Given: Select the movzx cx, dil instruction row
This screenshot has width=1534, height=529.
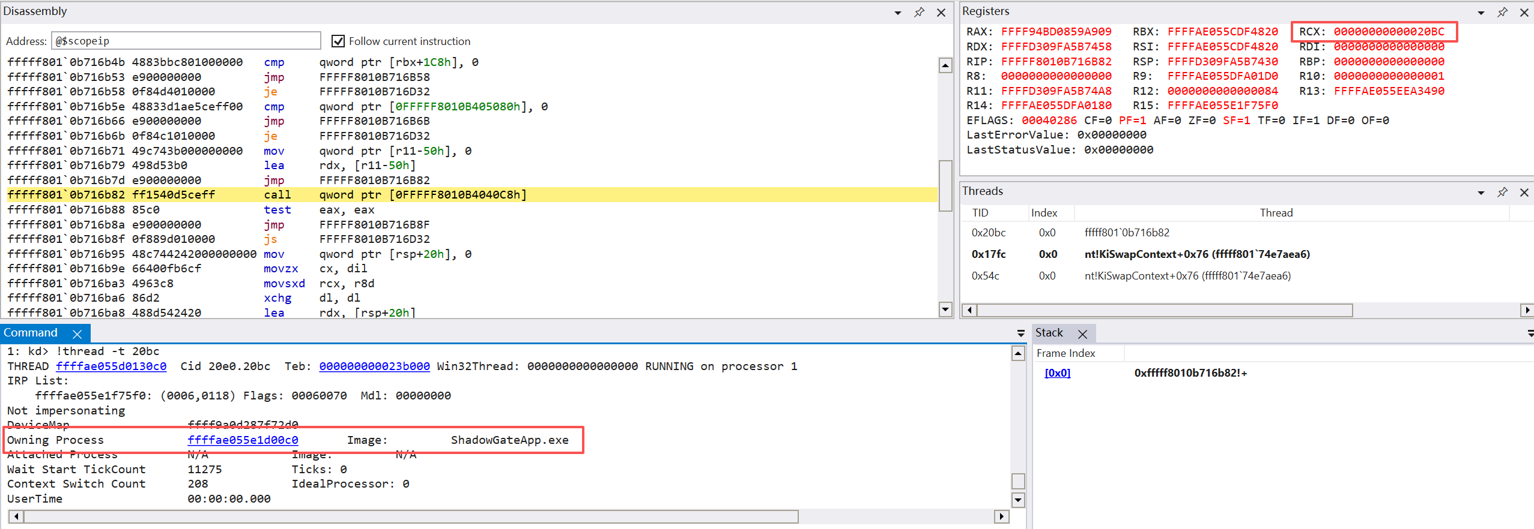Looking at the screenshot, I should [471, 269].
